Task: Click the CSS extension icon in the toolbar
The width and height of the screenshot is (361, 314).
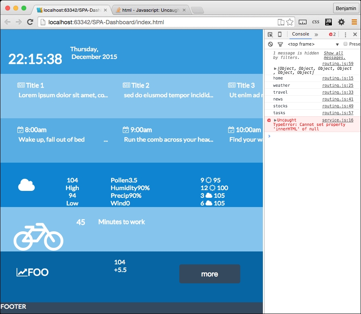Action: (315, 22)
